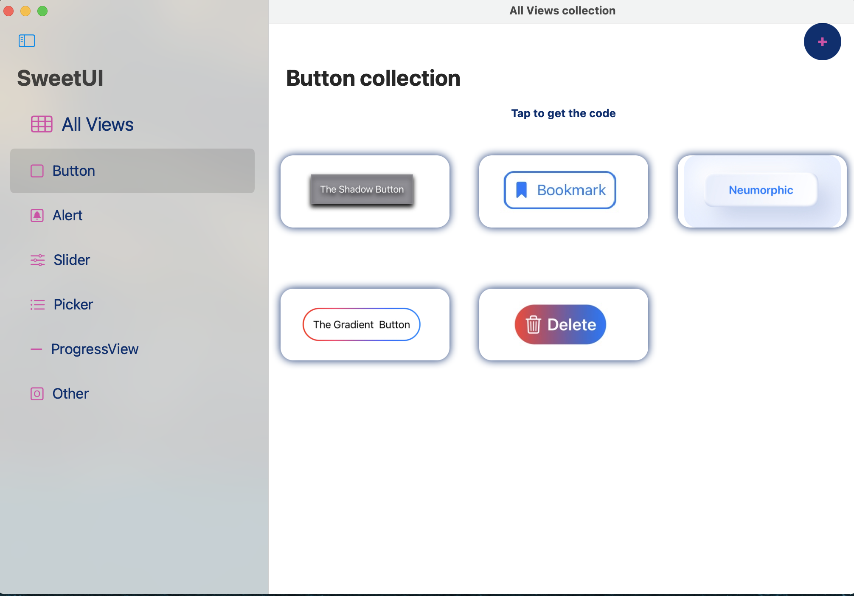Click the bookmark ribbon icon inside Bookmark button
The image size is (854, 596).
click(x=521, y=190)
